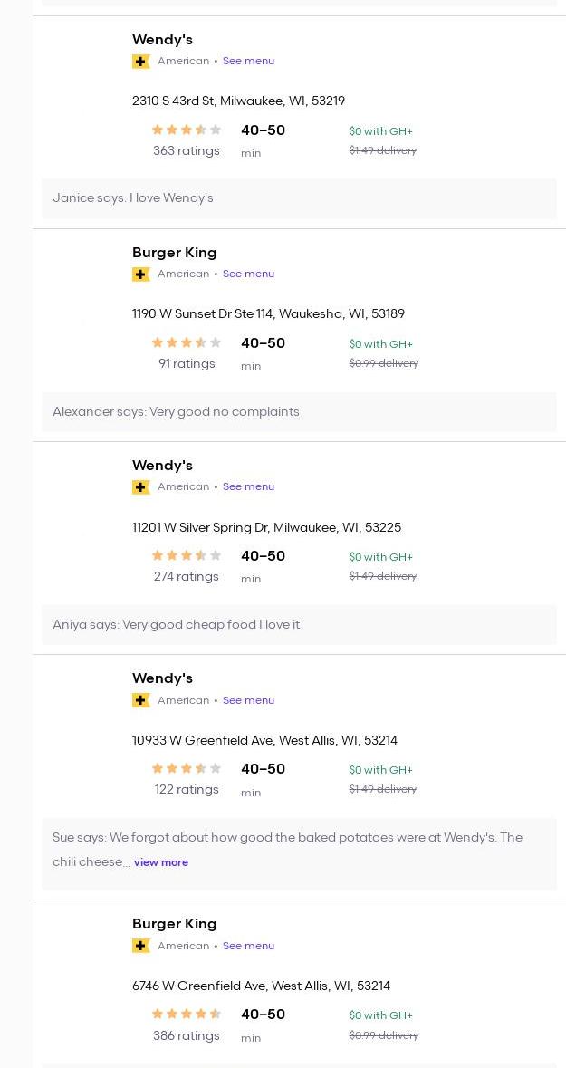Image resolution: width=566 pixels, height=1068 pixels.
Task: Click the 274 ratings count
Action: 187,577
